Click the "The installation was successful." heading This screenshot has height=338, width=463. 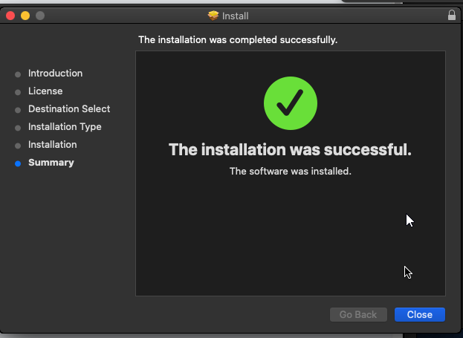tap(290, 150)
